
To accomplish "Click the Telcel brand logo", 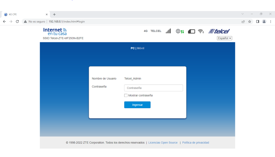I will 219,31.
